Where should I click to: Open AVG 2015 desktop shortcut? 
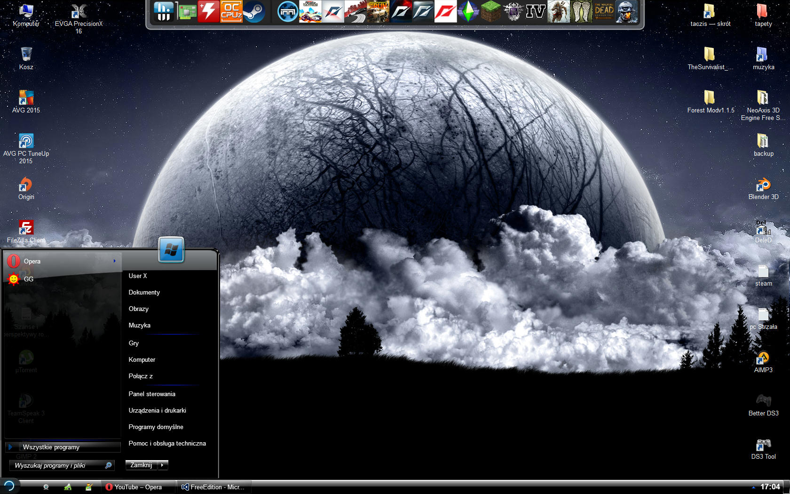coord(26,102)
